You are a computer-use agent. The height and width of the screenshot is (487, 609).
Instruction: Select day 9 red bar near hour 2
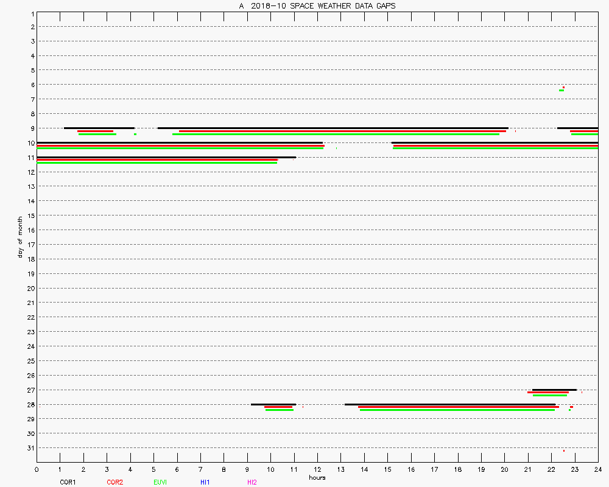click(x=95, y=131)
